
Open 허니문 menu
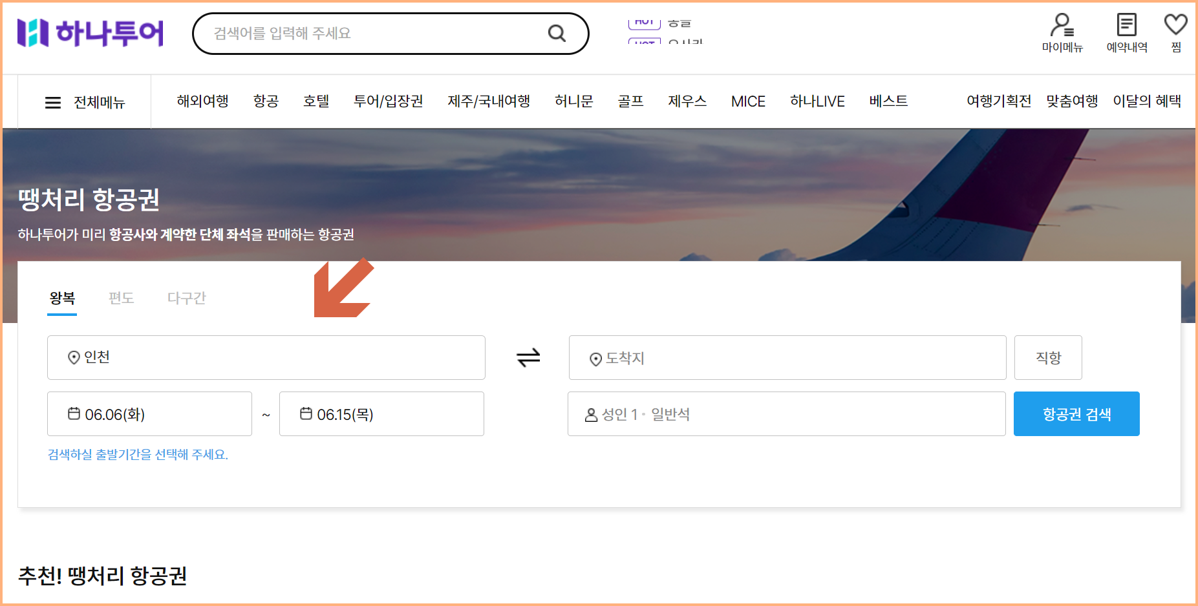point(573,101)
